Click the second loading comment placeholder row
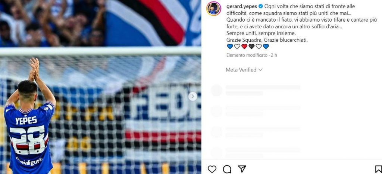 pyautogui.click(x=256, y=111)
